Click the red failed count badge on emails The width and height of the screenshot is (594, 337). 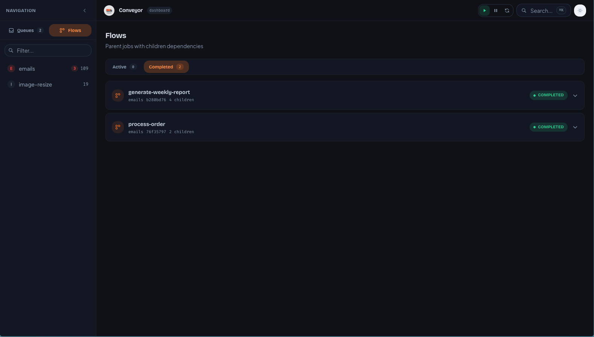(x=75, y=68)
